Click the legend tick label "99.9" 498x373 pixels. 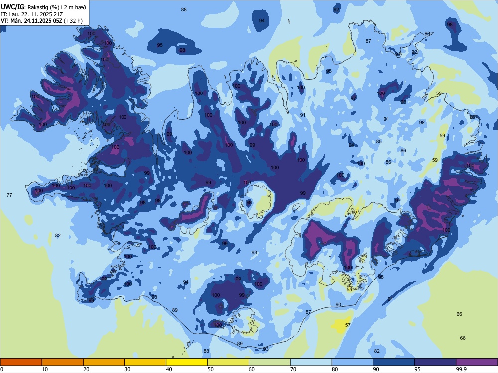(461, 369)
